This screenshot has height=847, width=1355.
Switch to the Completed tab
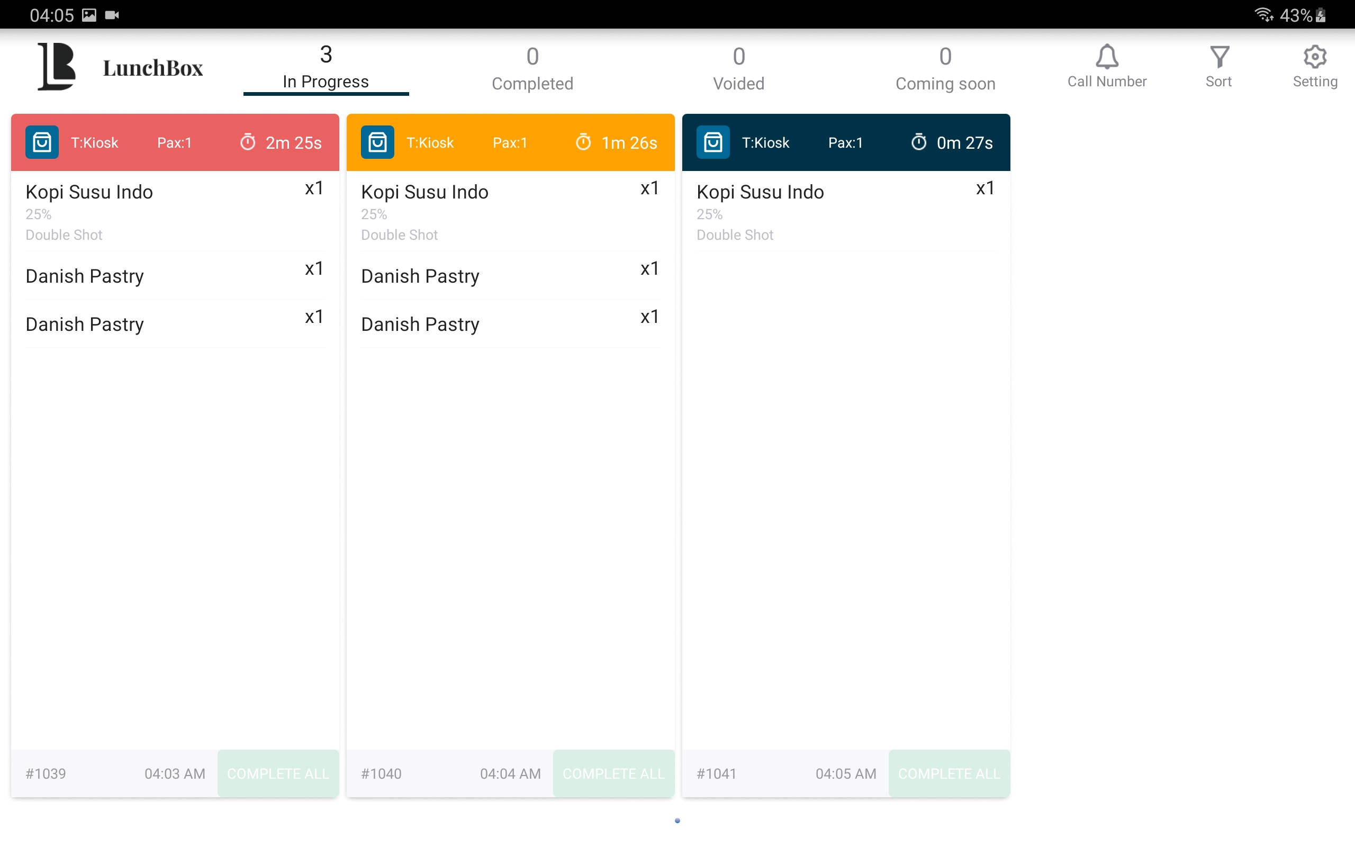[532, 69]
